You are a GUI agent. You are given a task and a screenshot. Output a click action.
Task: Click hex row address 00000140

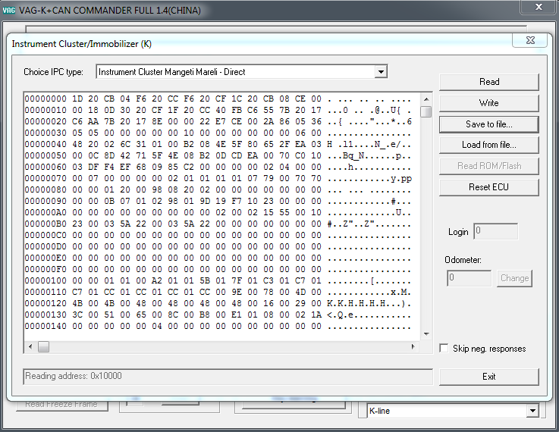pos(46,327)
